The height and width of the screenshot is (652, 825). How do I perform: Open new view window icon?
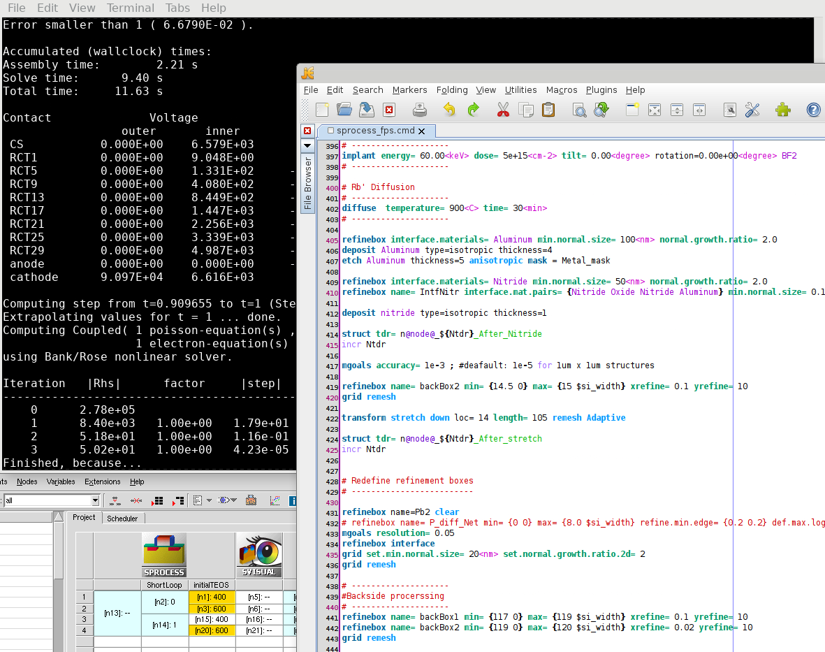[632, 110]
